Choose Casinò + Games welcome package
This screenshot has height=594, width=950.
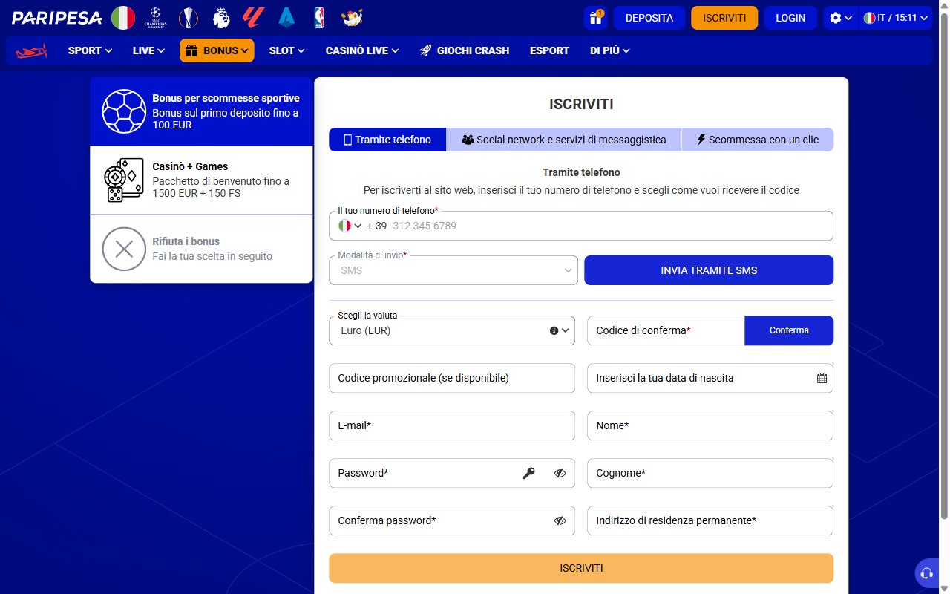201,180
